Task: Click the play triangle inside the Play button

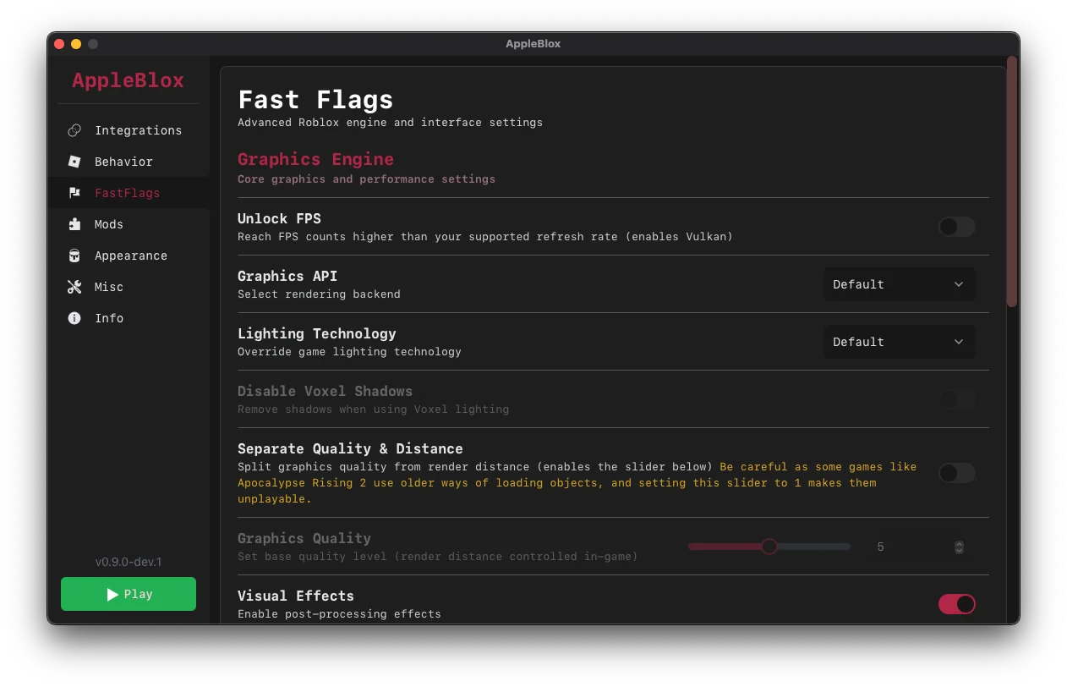Action: tap(114, 594)
